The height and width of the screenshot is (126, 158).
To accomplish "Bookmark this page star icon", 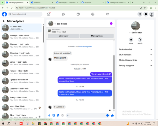I will pyautogui.click(x=145, y=8).
